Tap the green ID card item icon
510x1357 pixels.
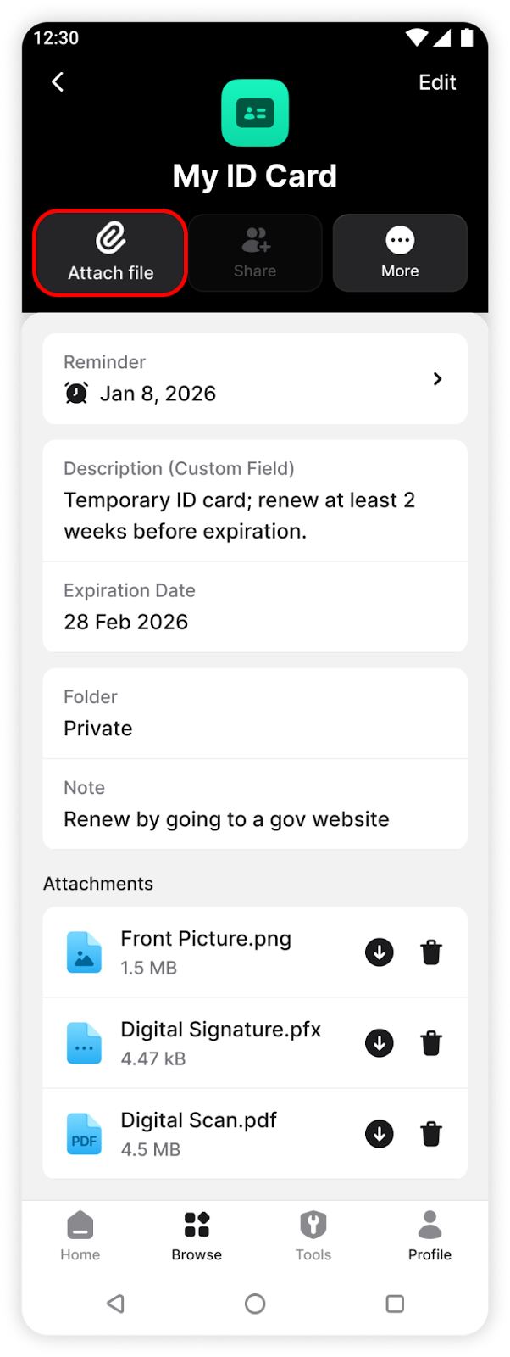[x=255, y=113]
